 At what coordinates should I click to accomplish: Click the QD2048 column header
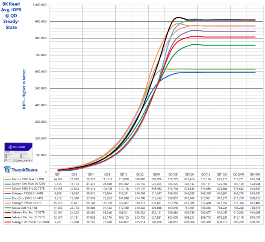click(x=238, y=174)
